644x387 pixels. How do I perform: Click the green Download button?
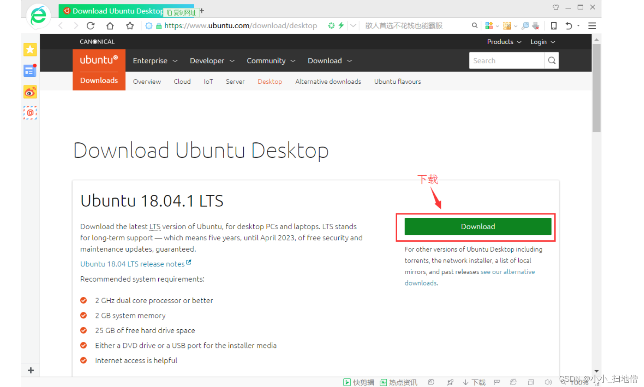click(x=478, y=226)
